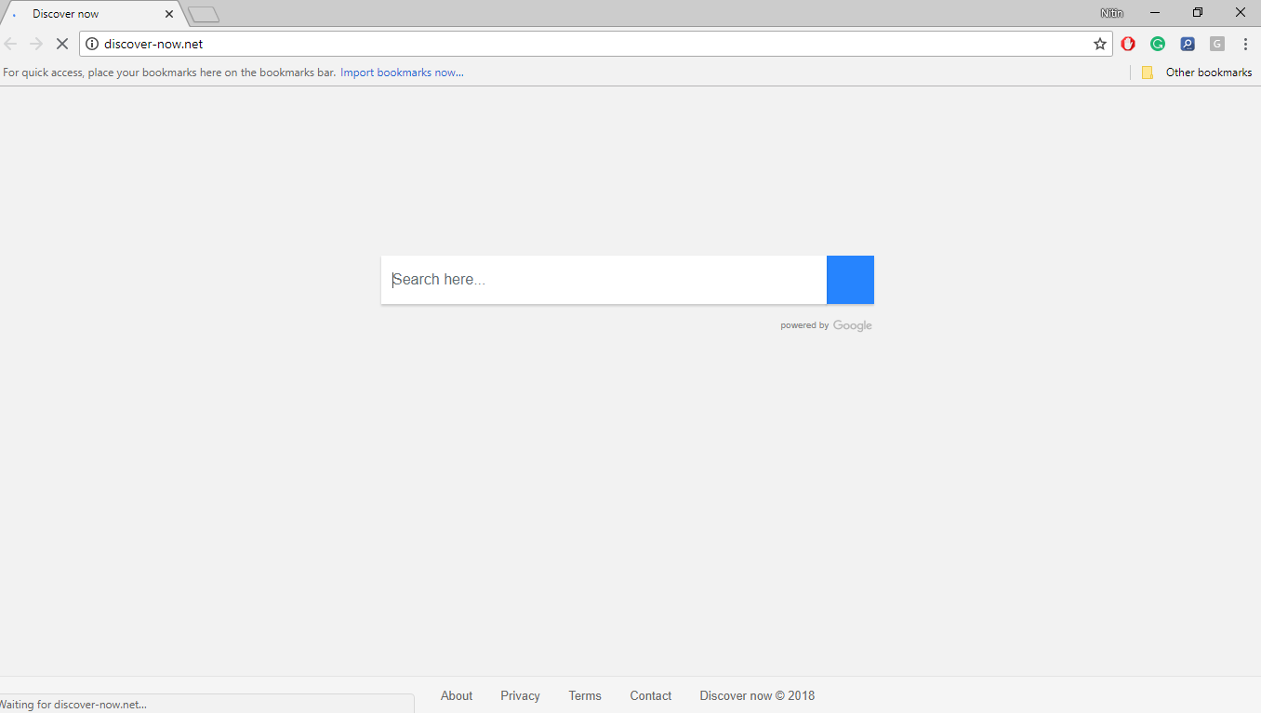The width and height of the screenshot is (1261, 713).
Task: Click the Contact footer link
Action: [x=650, y=695]
